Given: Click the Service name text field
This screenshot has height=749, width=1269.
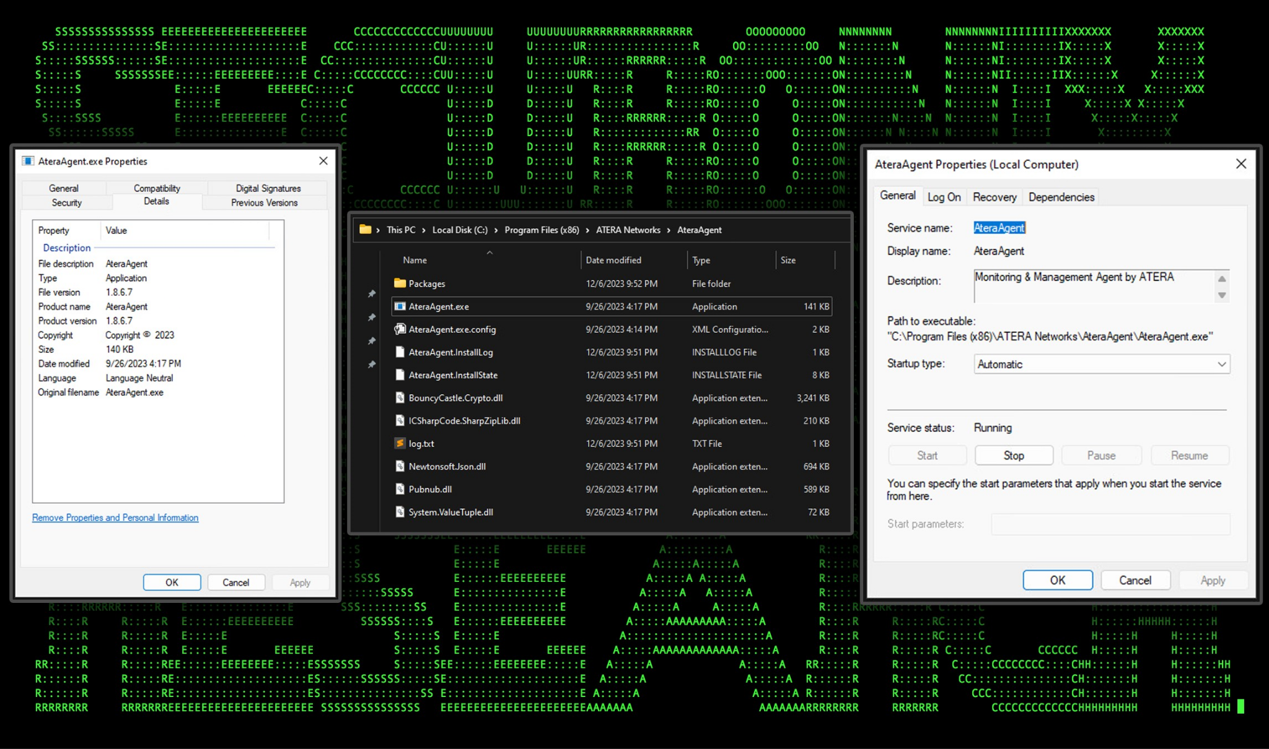Looking at the screenshot, I should pyautogui.click(x=999, y=228).
